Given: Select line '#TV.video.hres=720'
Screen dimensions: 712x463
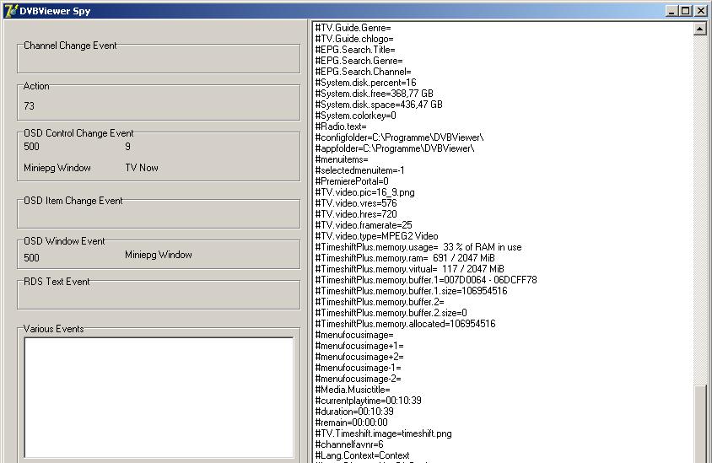Looking at the screenshot, I should coord(356,214).
